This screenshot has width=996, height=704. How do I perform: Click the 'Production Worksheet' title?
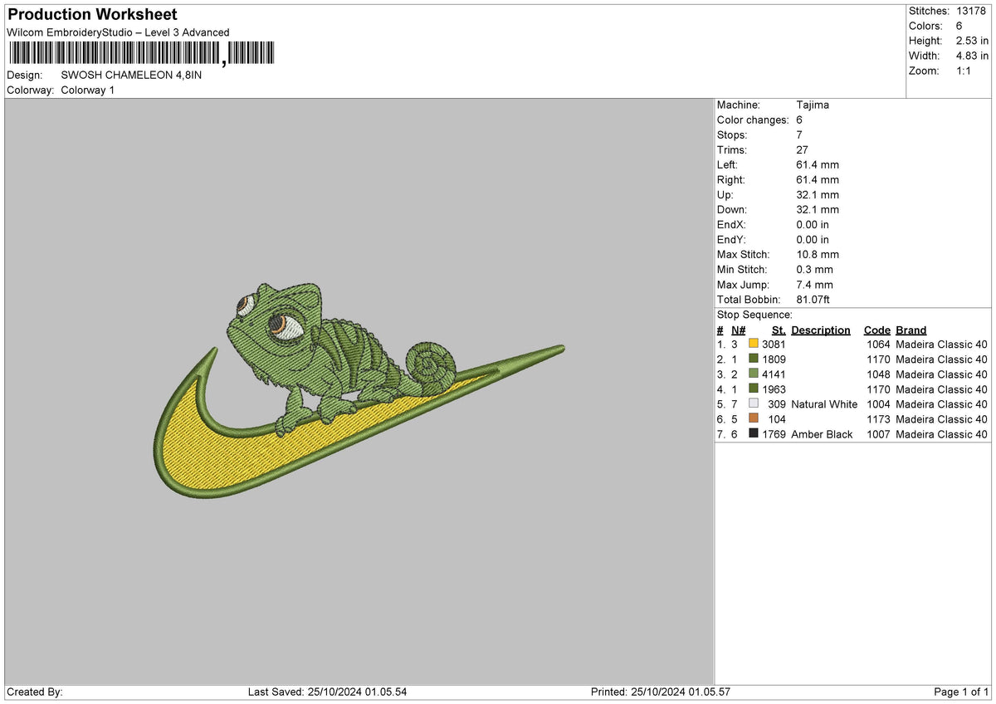tap(93, 15)
